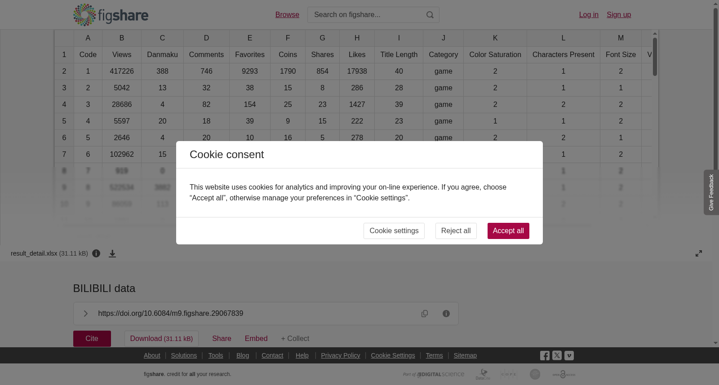This screenshot has height=385, width=719.
Task: Click the spreadsheet vertical scrollbar thumb
Action: point(655,57)
